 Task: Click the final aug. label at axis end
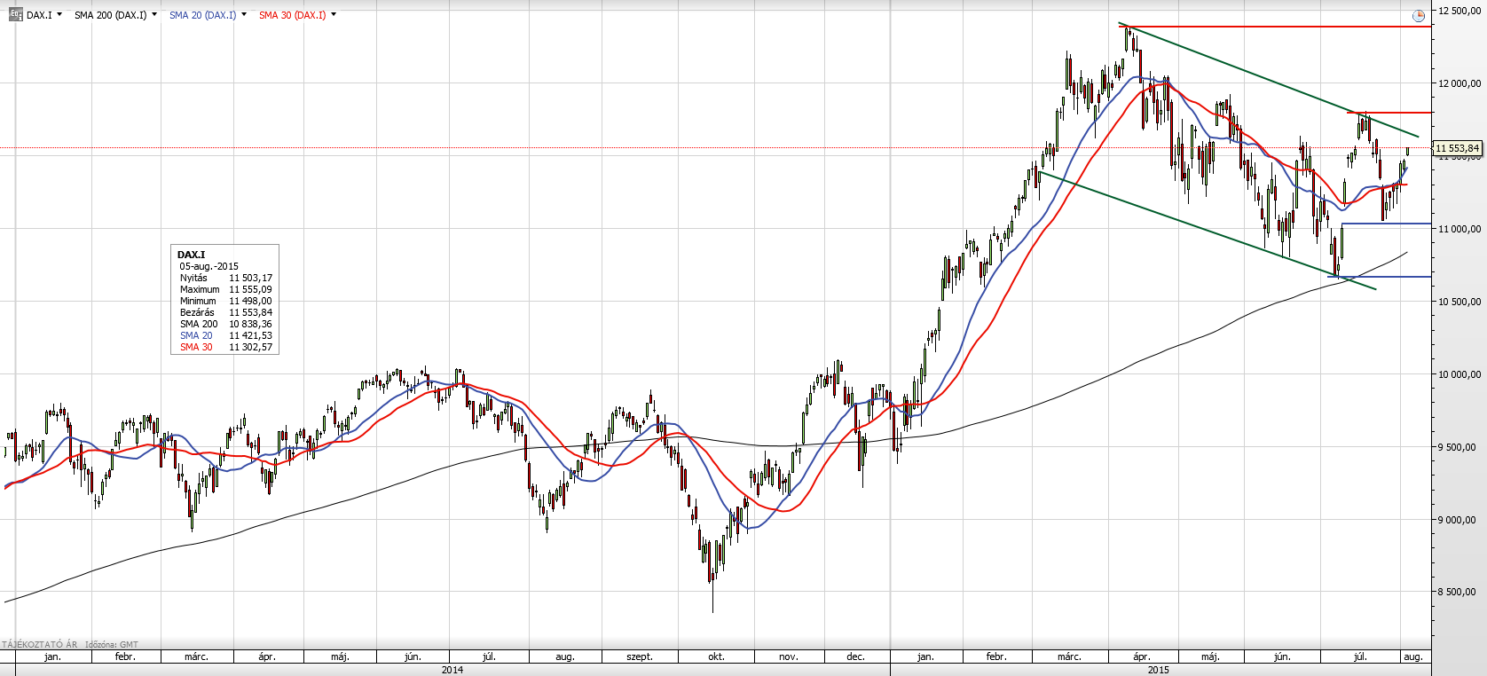(1413, 657)
